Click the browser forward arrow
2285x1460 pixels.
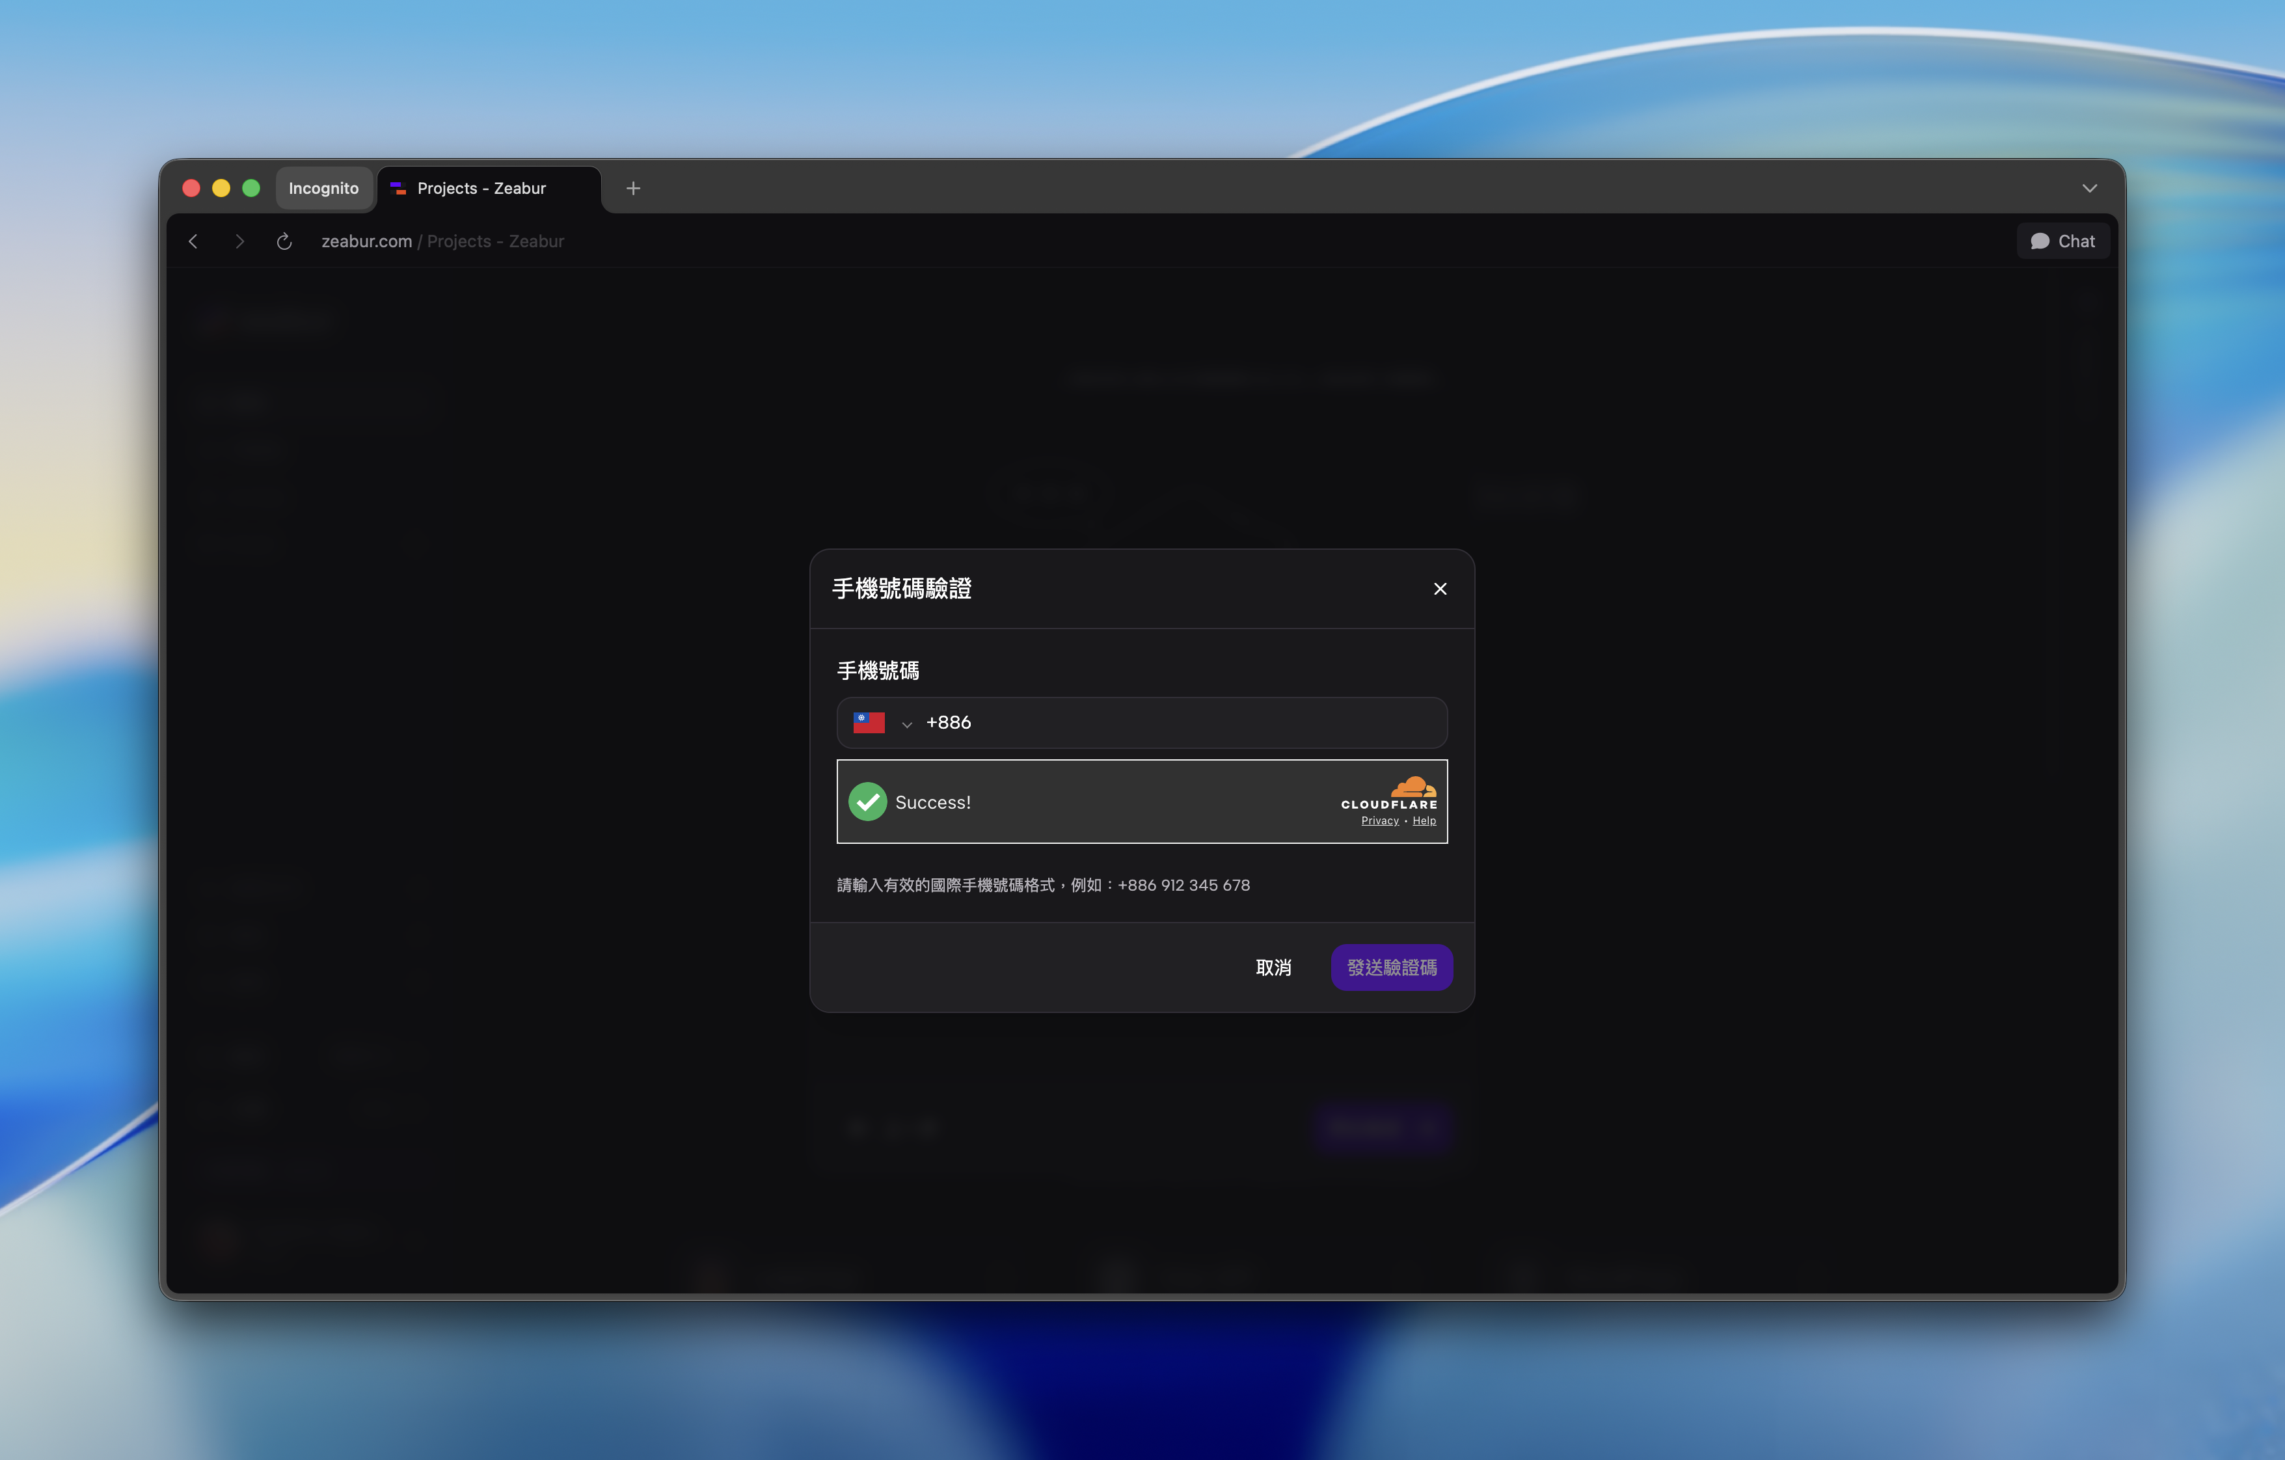coord(239,241)
